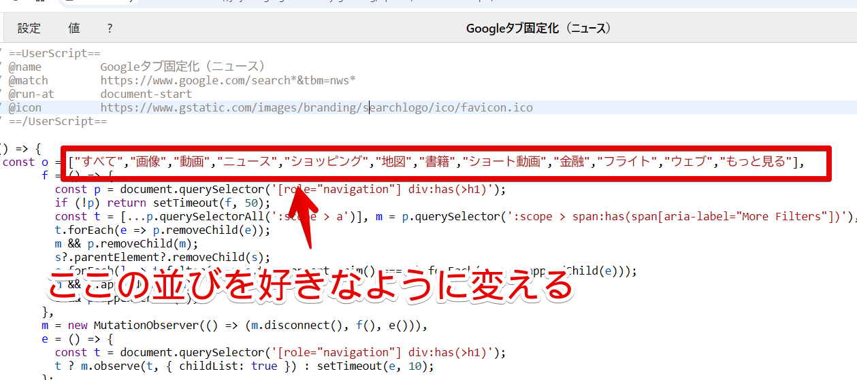The height and width of the screenshot is (380, 857).
Task: Click the "フライト" string in array
Action: [627, 162]
